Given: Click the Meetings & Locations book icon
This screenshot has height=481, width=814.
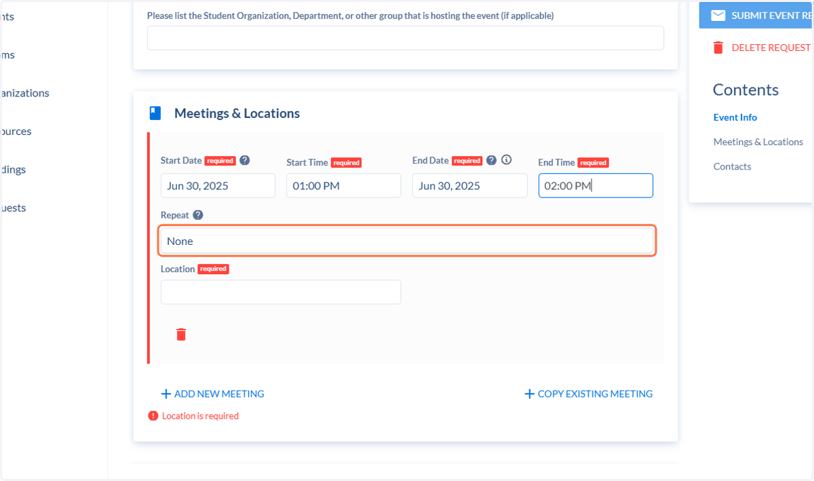Looking at the screenshot, I should pos(155,113).
